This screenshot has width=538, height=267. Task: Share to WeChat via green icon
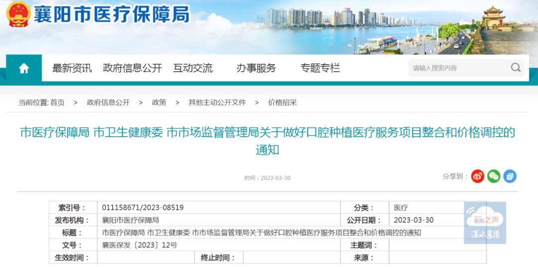pyautogui.click(x=494, y=177)
